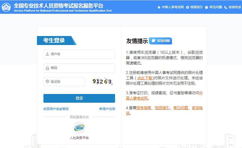Click the platform title 全国专业技术人员资格考试报名服务平台
This screenshot has height=148, width=242.
[58, 6]
